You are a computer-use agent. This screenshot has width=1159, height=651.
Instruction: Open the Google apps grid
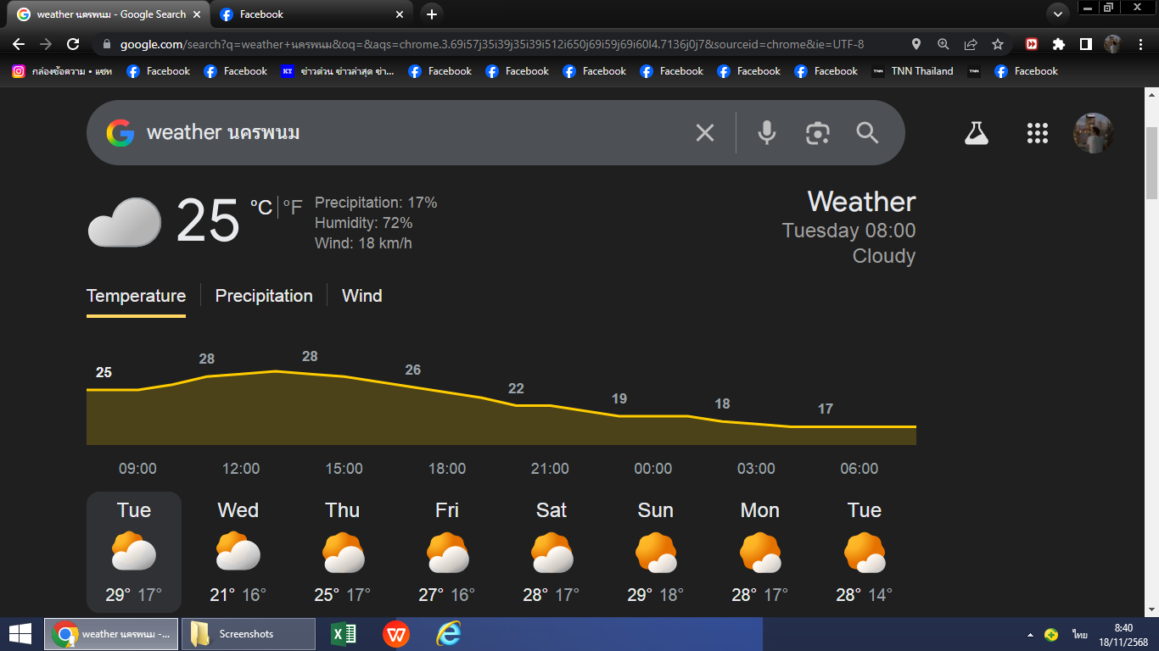click(1038, 132)
